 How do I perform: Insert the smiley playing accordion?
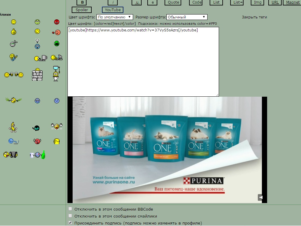[x=11, y=154]
